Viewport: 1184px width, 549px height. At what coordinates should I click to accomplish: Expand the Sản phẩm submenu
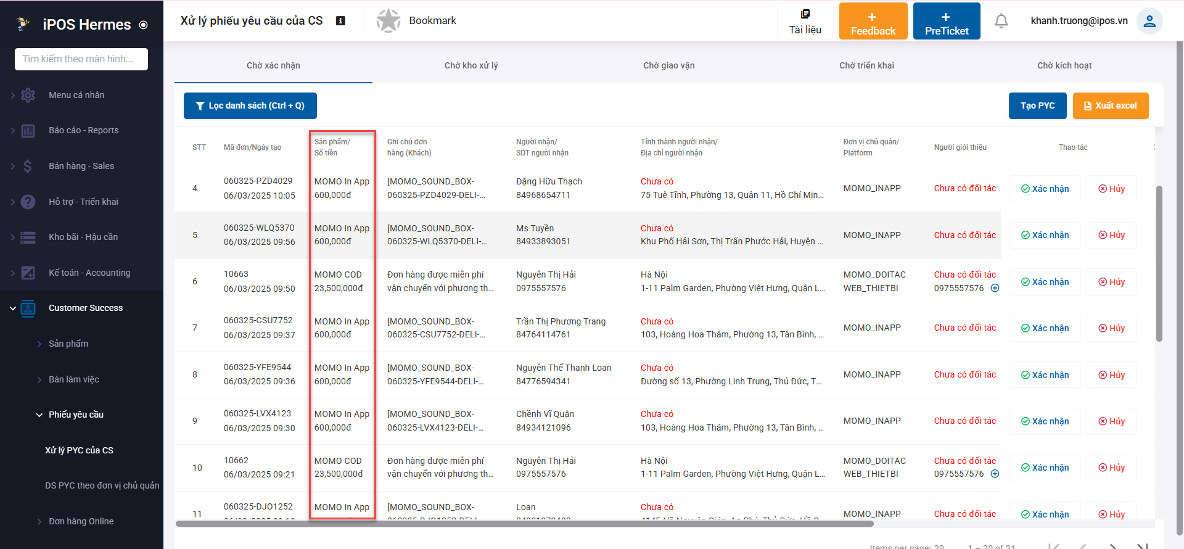(x=39, y=344)
